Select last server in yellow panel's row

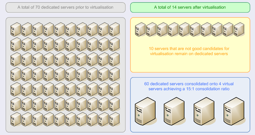pos(239,29)
